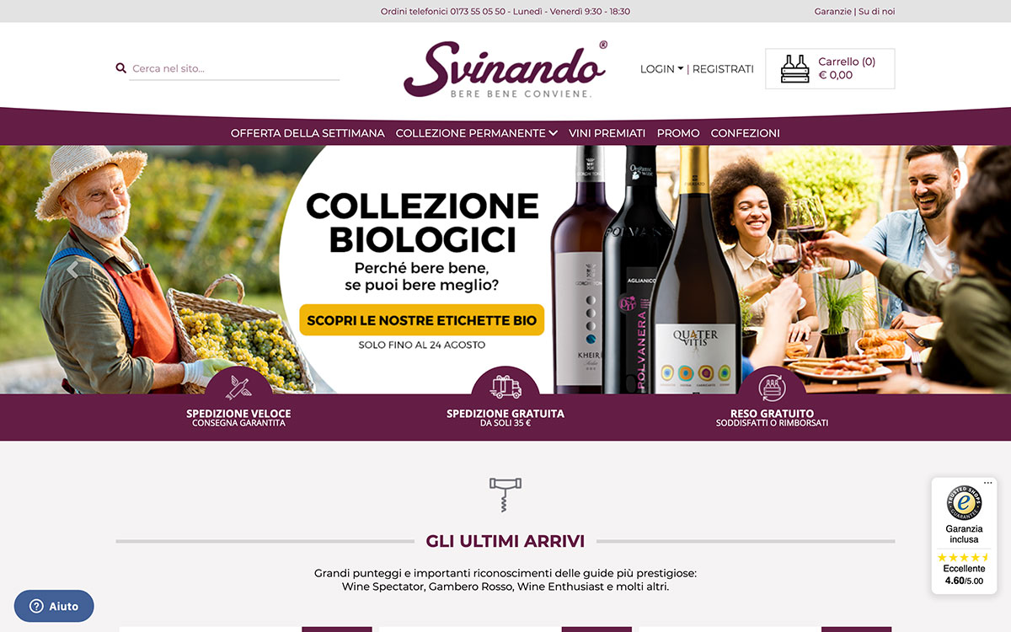Open the Trusted Shops widget three-dot menu

988,483
